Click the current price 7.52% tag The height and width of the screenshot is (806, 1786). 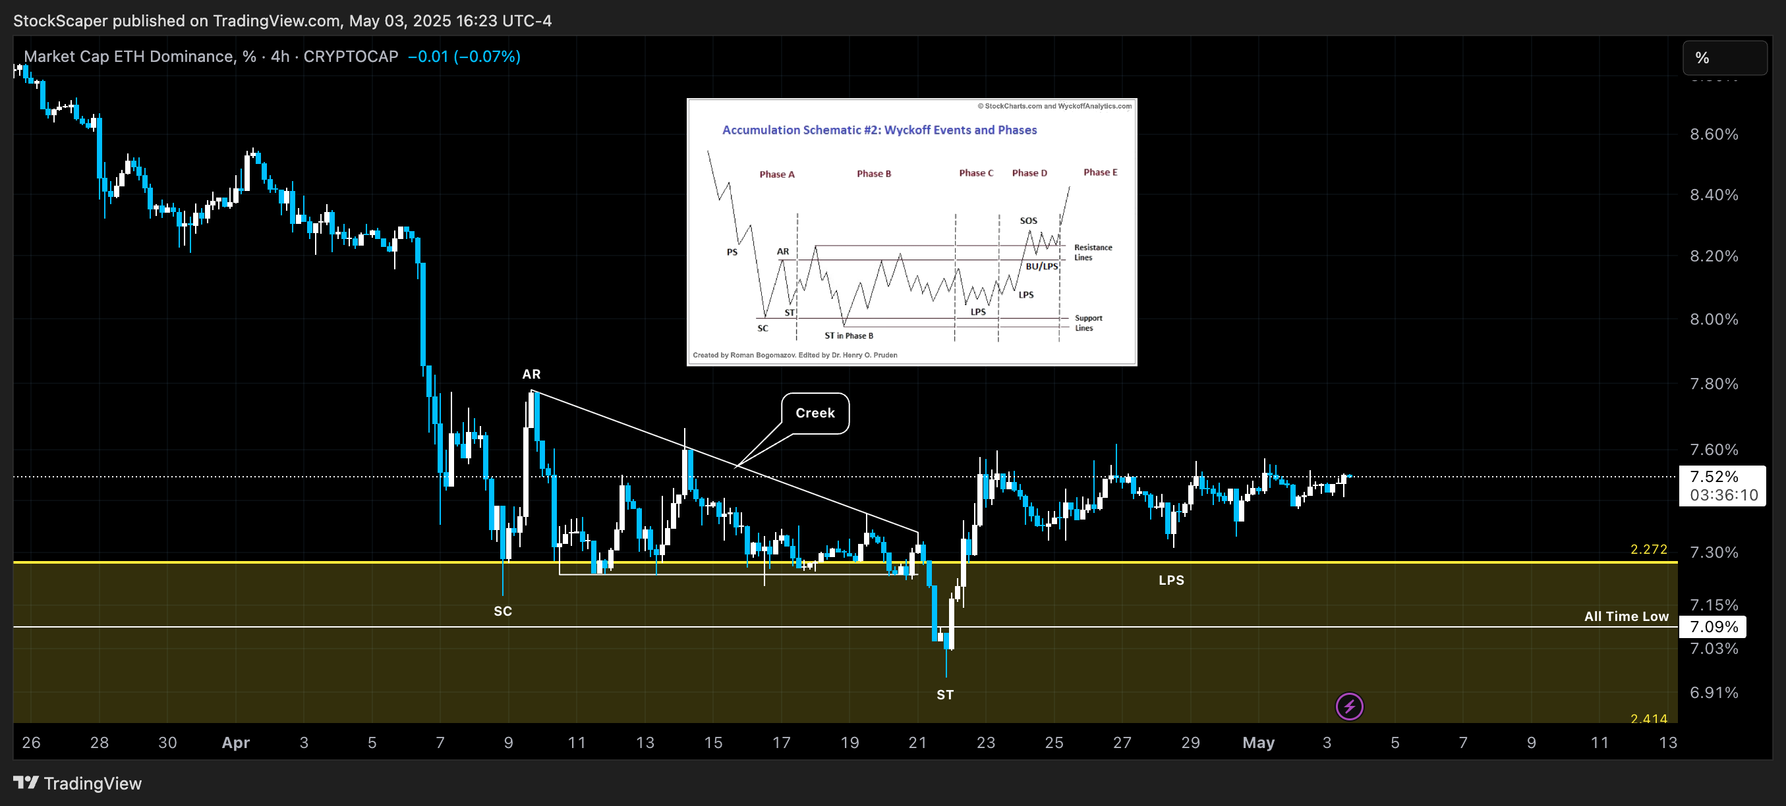(1722, 485)
